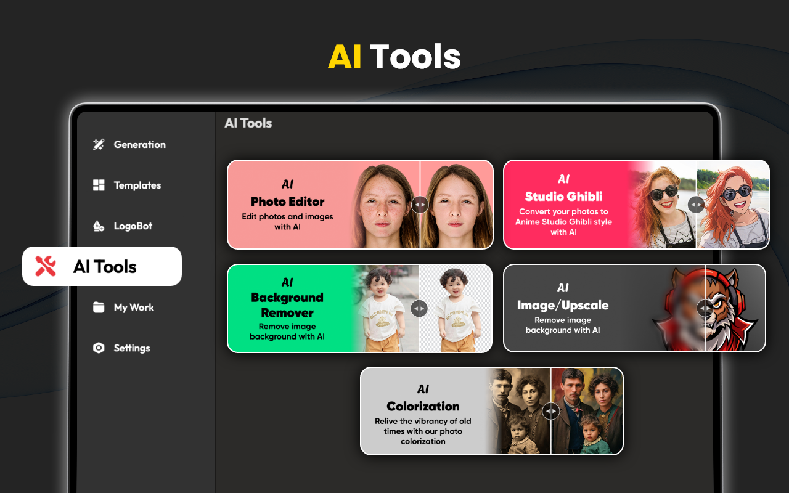Click the sepia old family portrait
Screen dimensions: 789x493
[518, 411]
